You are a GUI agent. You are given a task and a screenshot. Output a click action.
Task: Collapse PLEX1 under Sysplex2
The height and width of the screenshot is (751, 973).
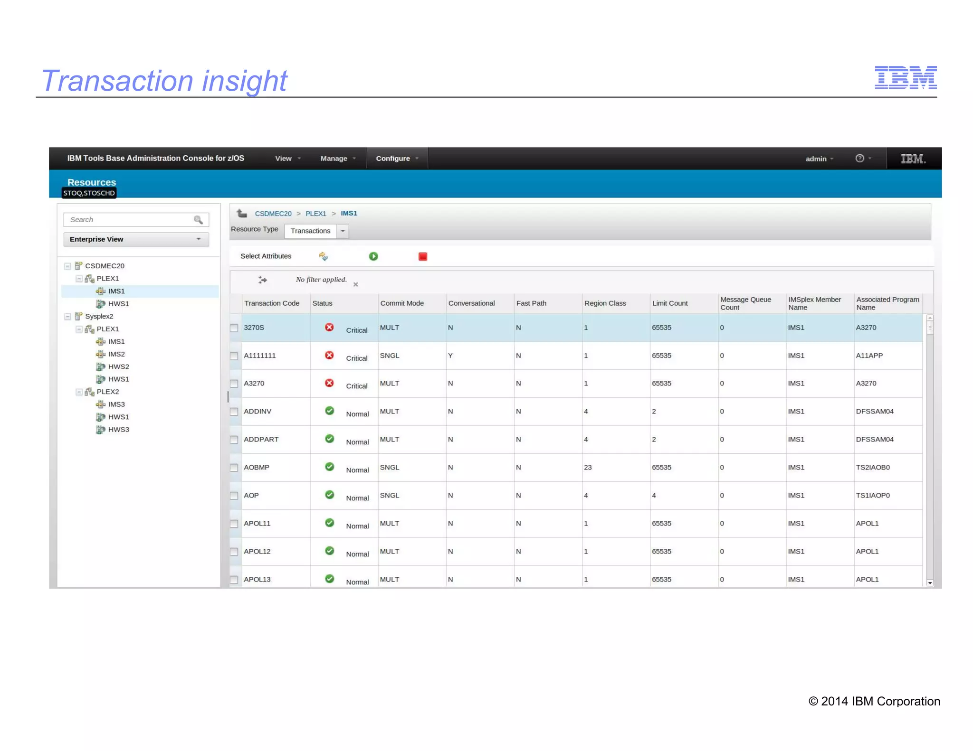click(79, 329)
